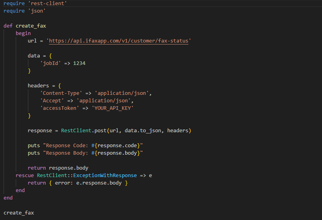Click the 'YOUR_API_KEY' placeholder string
This screenshot has height=220, width=322.
[x=113, y=108]
